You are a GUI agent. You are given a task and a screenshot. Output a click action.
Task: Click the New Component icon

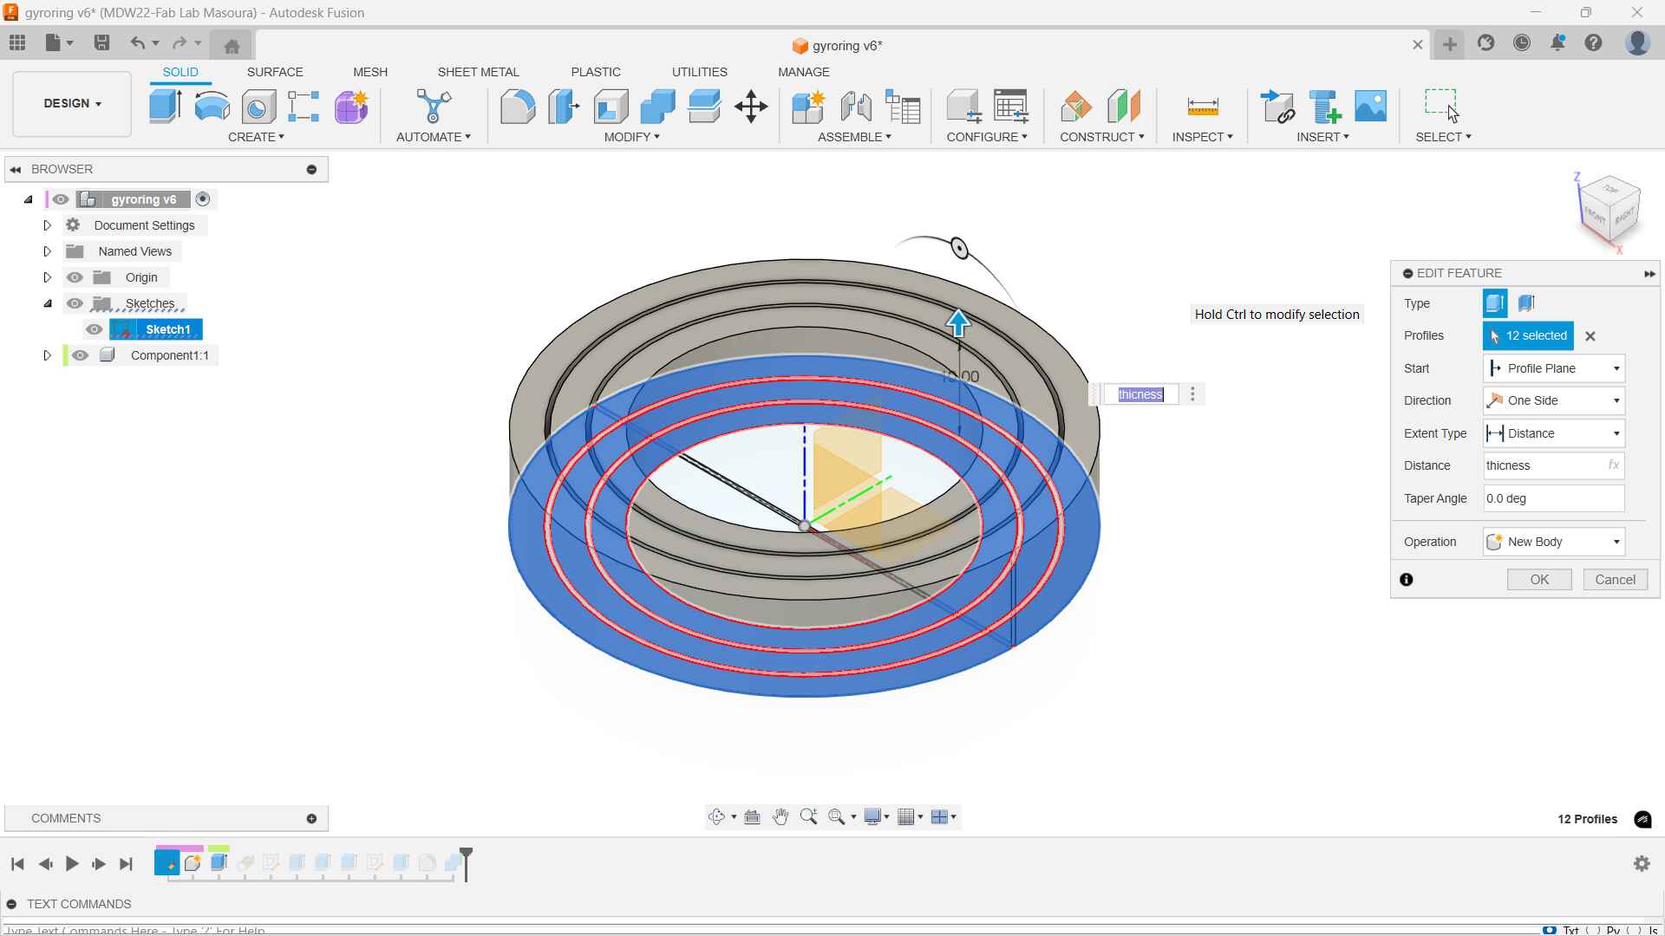click(808, 107)
